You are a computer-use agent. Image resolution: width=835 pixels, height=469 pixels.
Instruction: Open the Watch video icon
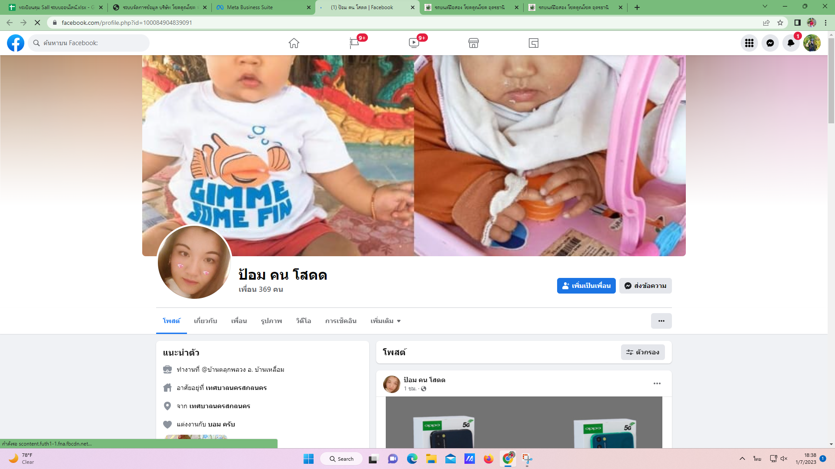(x=414, y=43)
